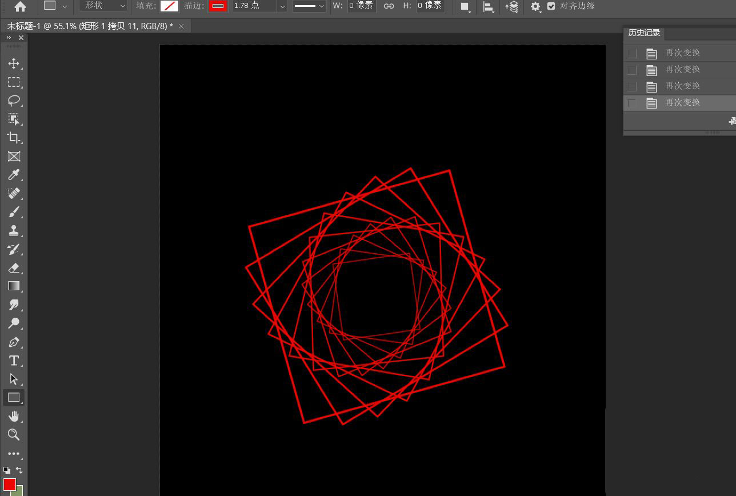Screen dimensions: 736x496
Task: Select the Hand tool
Action: click(x=14, y=416)
